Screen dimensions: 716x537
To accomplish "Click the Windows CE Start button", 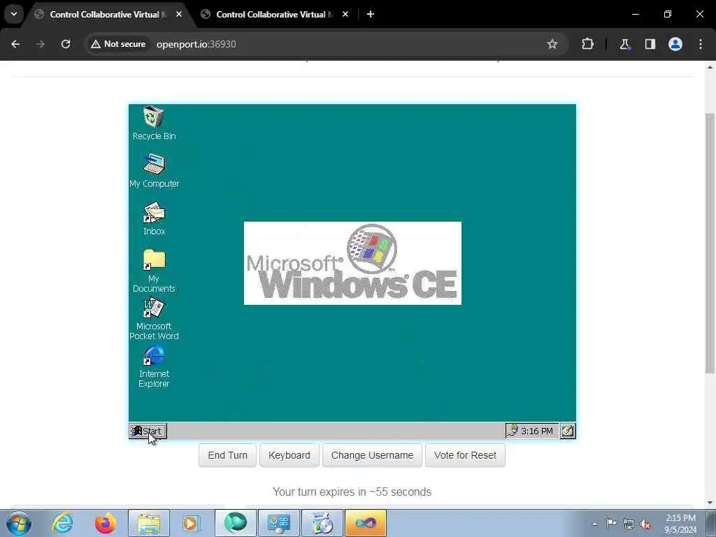I will pos(148,431).
